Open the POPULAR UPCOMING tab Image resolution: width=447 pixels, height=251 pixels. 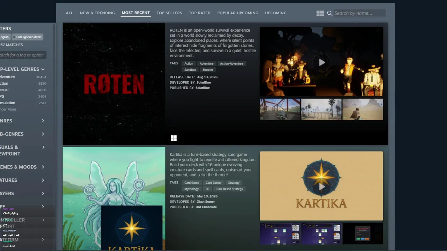tap(238, 13)
